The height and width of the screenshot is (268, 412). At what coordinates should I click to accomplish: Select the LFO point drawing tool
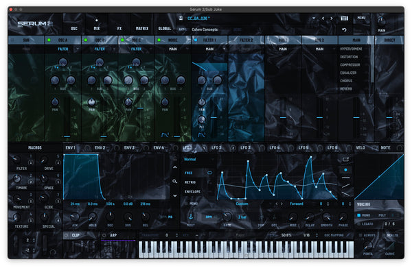[345, 170]
